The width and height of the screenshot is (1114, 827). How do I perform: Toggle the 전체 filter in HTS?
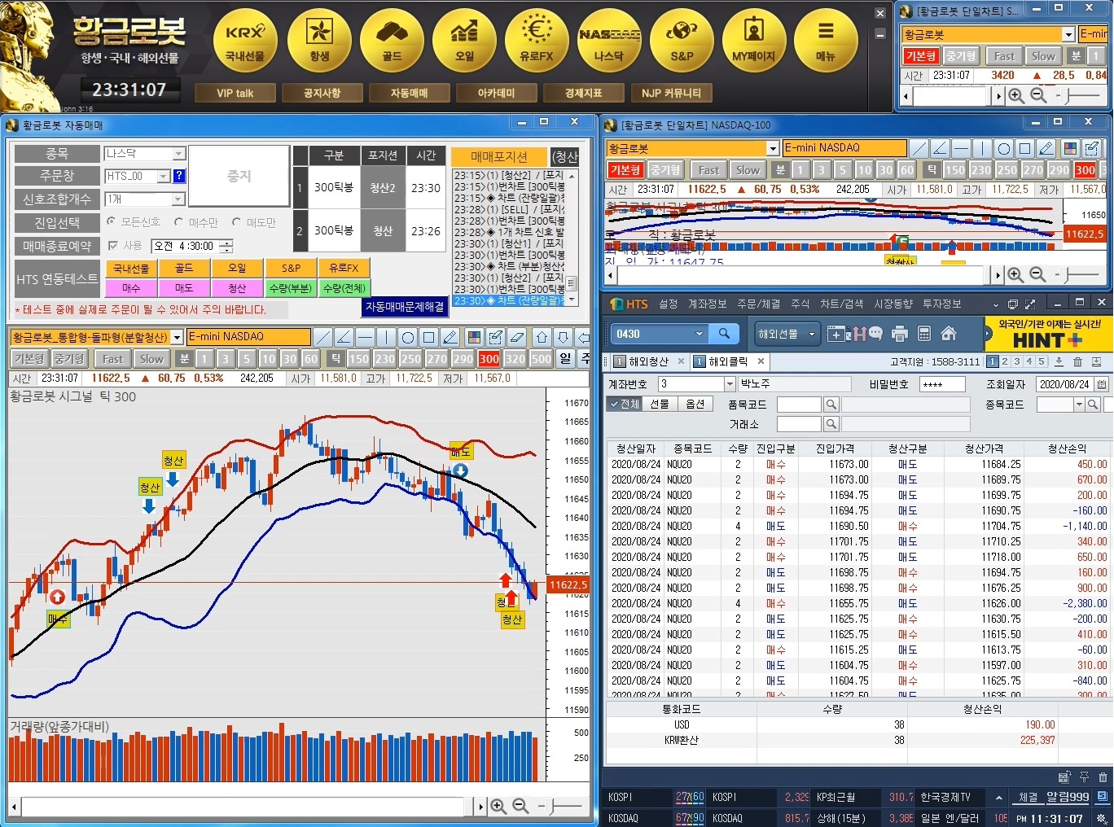coord(624,404)
